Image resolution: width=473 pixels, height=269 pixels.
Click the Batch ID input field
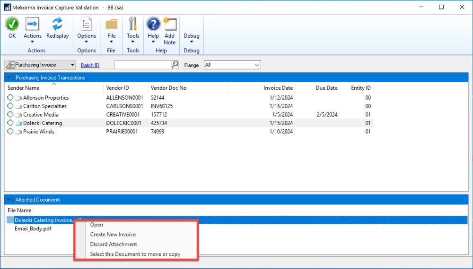[x=143, y=65]
